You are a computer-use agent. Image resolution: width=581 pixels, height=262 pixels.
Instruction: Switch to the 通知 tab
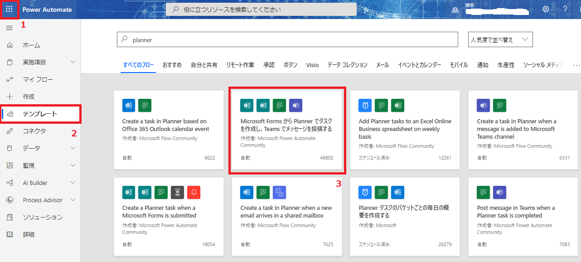483,65
